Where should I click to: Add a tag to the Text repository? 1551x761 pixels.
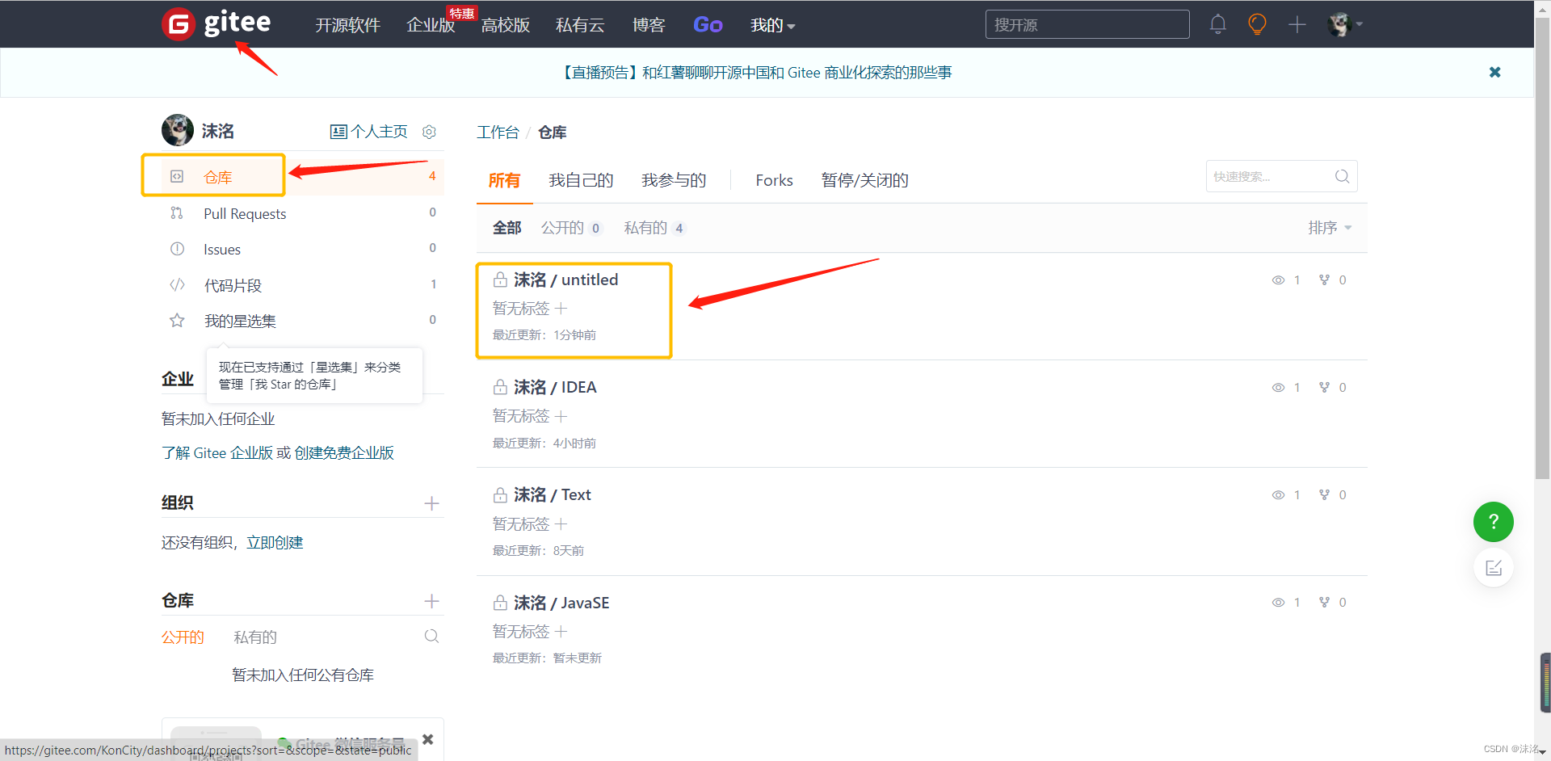click(561, 524)
